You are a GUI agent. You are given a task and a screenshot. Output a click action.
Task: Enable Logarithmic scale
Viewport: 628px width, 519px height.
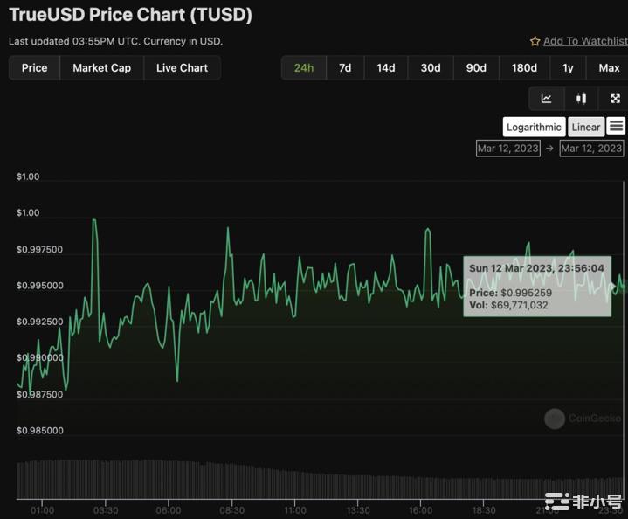(x=534, y=127)
